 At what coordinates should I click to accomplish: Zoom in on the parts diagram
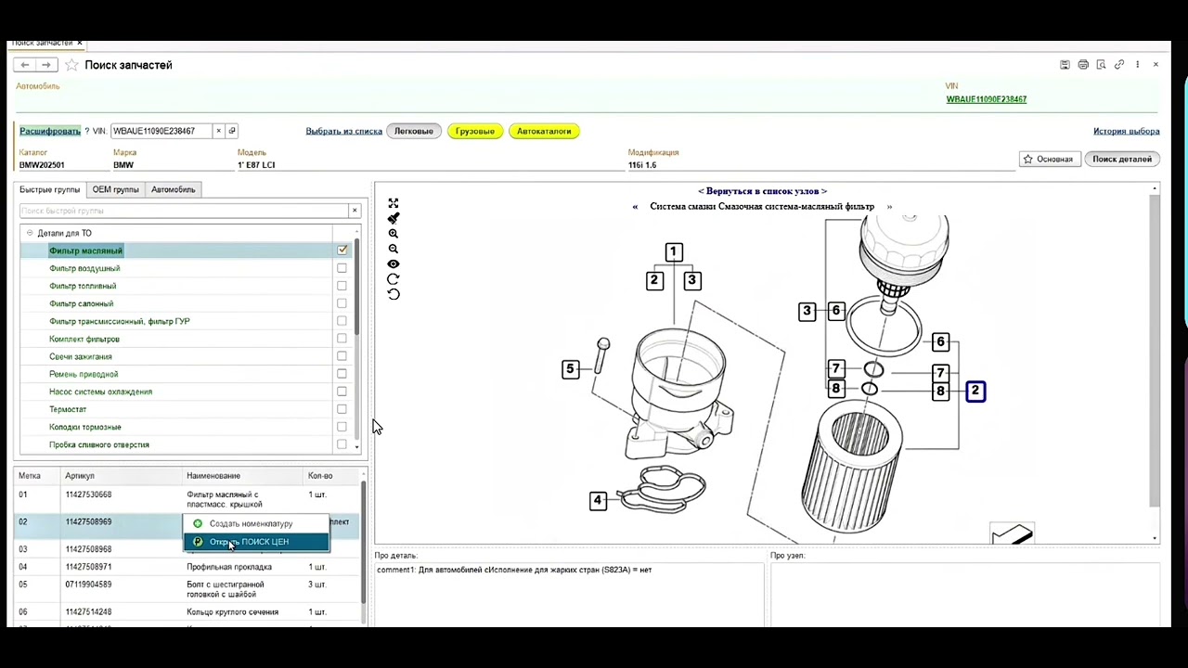pos(394,234)
